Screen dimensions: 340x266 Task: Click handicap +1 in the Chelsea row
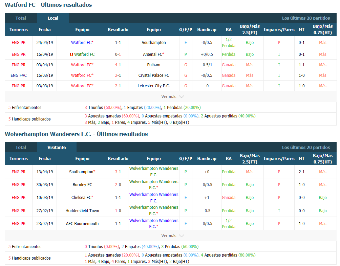point(207,198)
